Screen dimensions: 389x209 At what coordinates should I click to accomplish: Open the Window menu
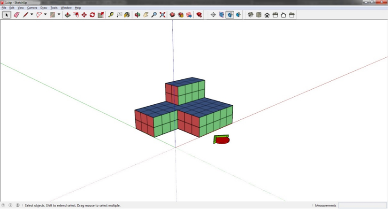[66, 8]
